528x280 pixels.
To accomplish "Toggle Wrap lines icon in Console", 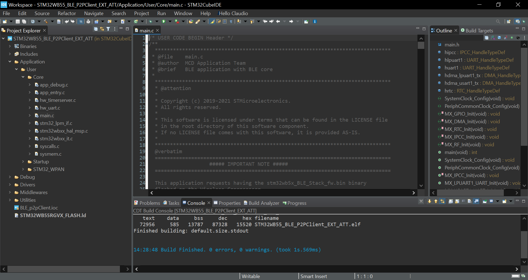I will (464, 201).
